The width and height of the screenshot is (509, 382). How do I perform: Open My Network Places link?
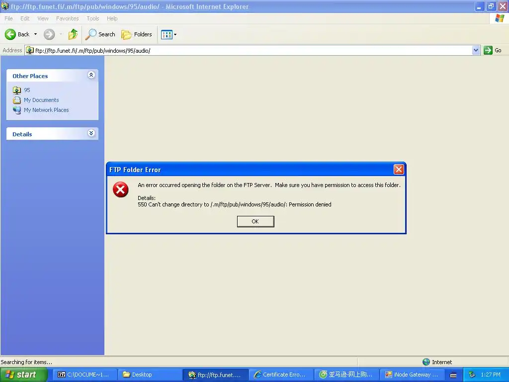(x=46, y=110)
